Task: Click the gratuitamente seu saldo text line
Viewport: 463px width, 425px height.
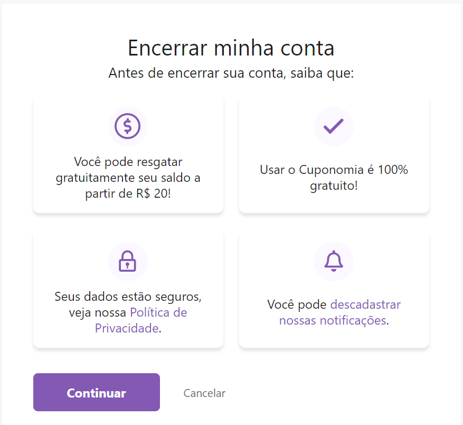Action: pos(128,178)
